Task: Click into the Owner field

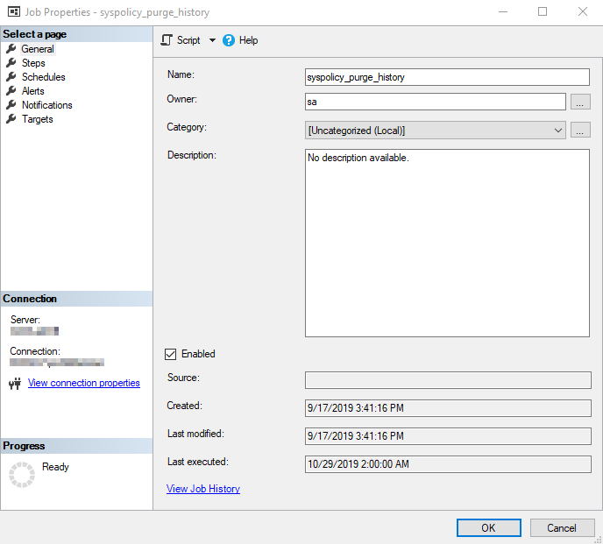Action: (x=436, y=102)
